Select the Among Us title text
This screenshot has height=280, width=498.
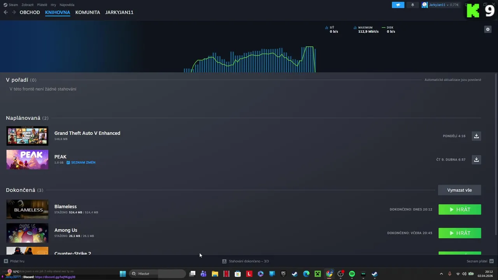(x=66, y=230)
